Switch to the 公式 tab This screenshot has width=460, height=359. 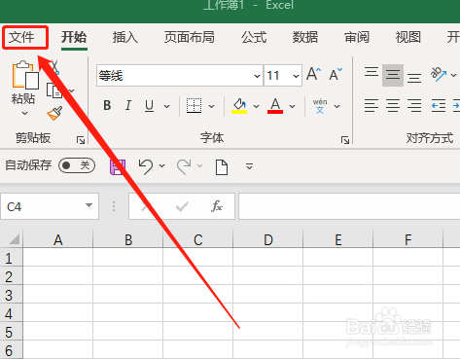254,37
